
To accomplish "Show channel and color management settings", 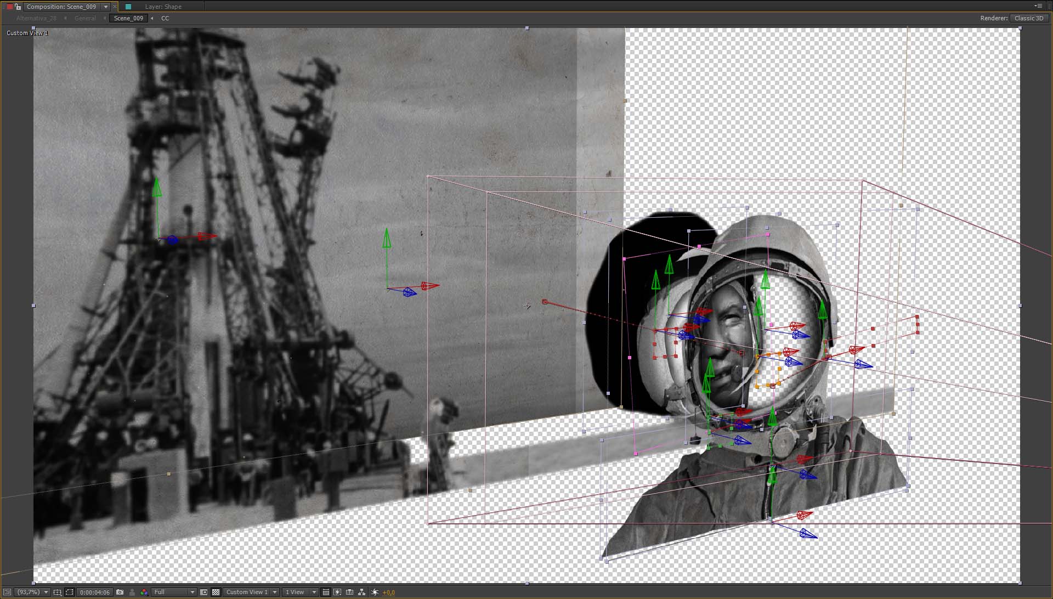I will pos(144,592).
